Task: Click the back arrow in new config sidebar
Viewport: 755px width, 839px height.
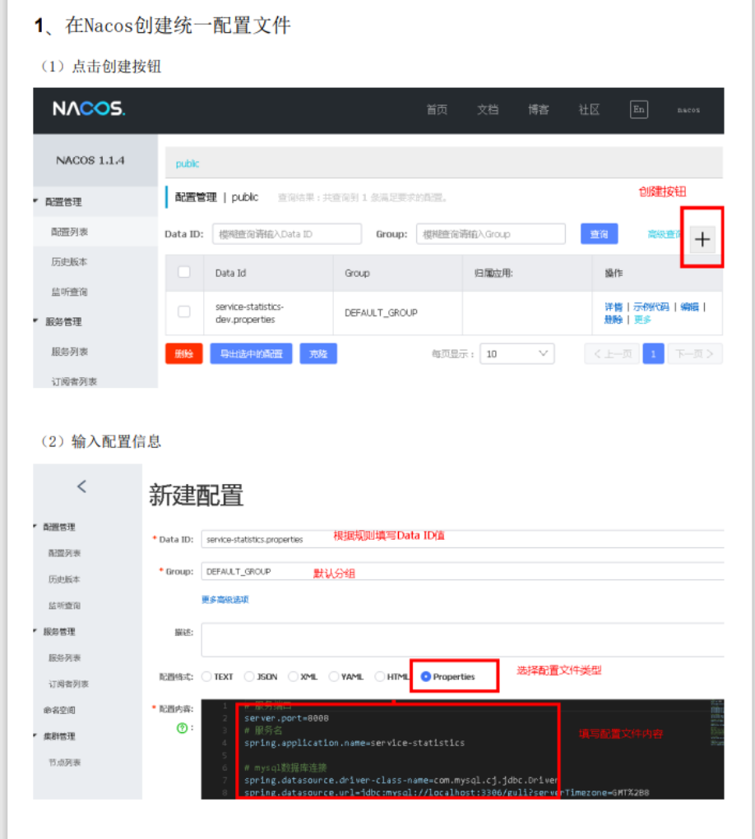Action: click(82, 486)
